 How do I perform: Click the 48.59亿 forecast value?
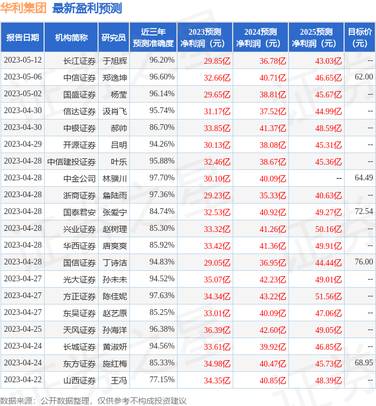point(328,128)
